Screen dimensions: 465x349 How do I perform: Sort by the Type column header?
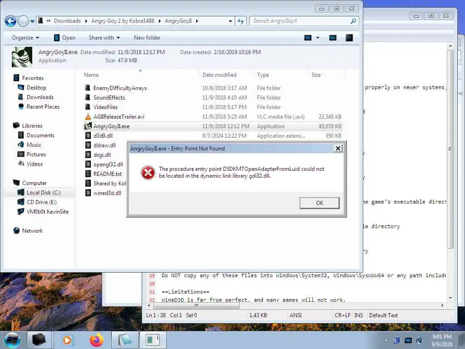tap(263, 75)
